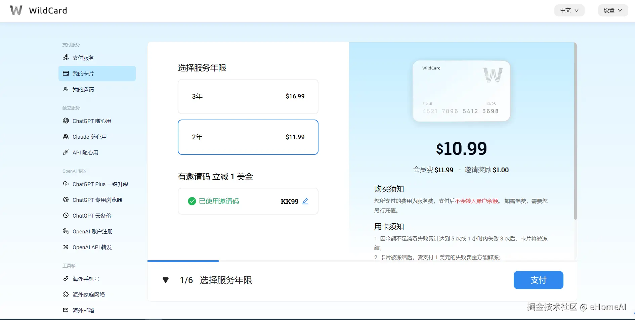Click the 海外邮箱 envelope icon
Image resolution: width=635 pixels, height=320 pixels.
[66, 310]
